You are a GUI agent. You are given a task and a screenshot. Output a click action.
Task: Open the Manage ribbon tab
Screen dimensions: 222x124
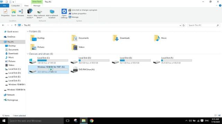tap(37, 6)
